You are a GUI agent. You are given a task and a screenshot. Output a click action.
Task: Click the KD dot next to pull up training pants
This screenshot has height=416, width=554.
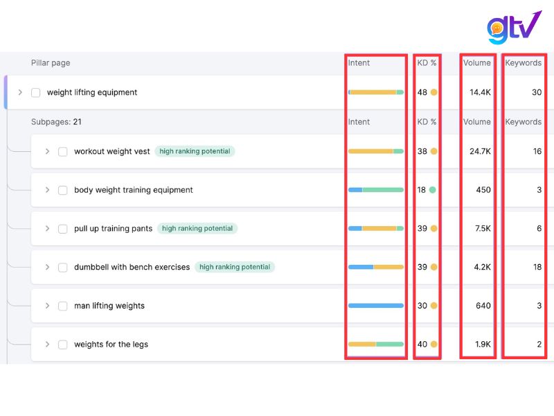tap(435, 228)
